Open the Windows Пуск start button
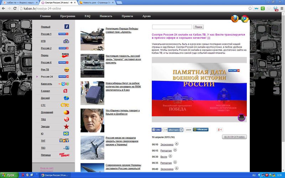The width and height of the screenshot is (285, 178). (x=9, y=175)
